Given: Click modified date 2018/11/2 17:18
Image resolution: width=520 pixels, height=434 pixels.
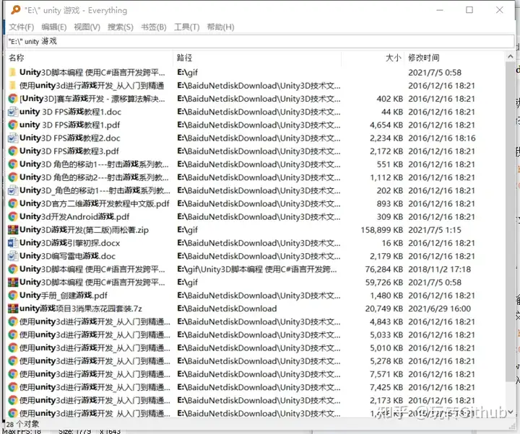Looking at the screenshot, I should [439, 269].
